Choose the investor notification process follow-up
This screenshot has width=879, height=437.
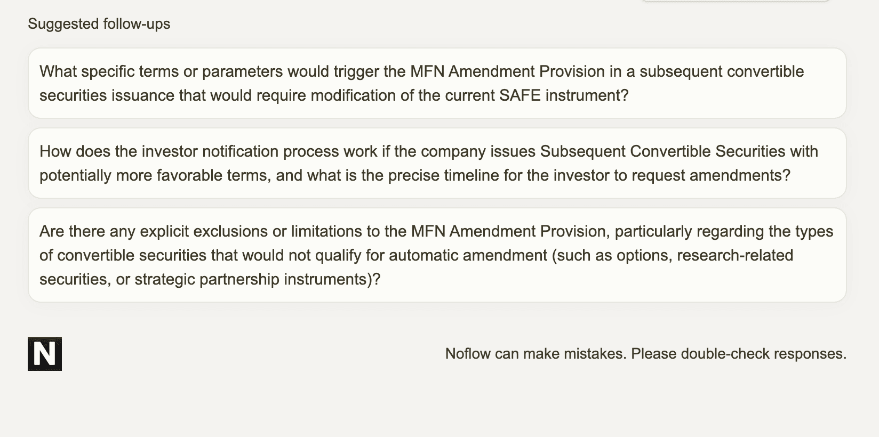tap(437, 163)
